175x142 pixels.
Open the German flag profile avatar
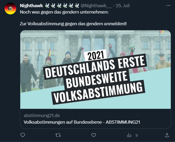coord(10,9)
